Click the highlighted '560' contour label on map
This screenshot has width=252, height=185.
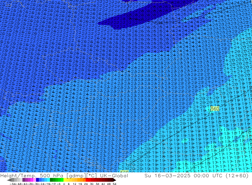coord(215,109)
